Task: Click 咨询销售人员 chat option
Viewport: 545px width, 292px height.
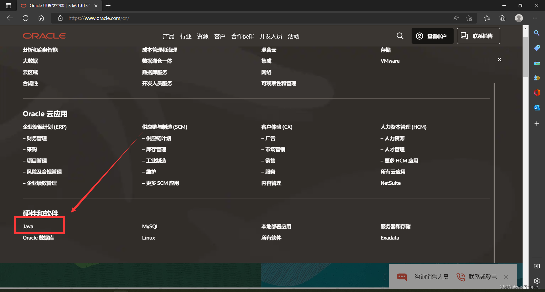Action: tap(423, 277)
